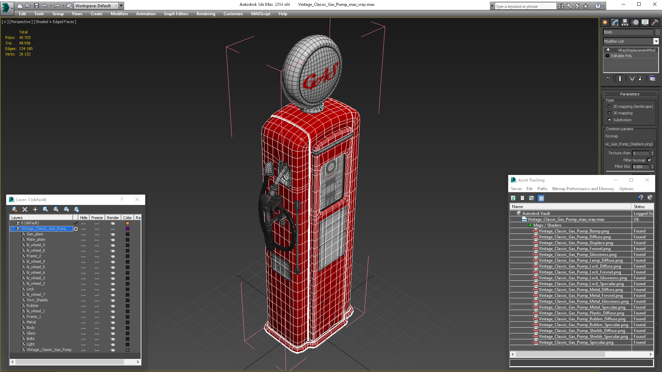Click the Favorites star icon
This screenshot has height=372, width=662.
[585, 6]
